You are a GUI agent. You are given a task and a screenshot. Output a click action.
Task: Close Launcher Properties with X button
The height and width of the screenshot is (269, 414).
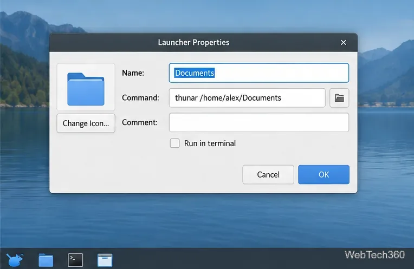[343, 42]
